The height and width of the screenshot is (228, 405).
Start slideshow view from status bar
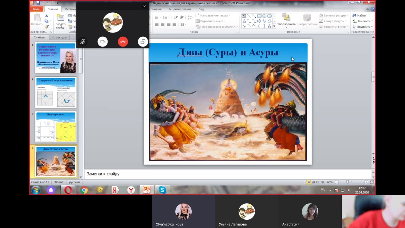pos(323,182)
